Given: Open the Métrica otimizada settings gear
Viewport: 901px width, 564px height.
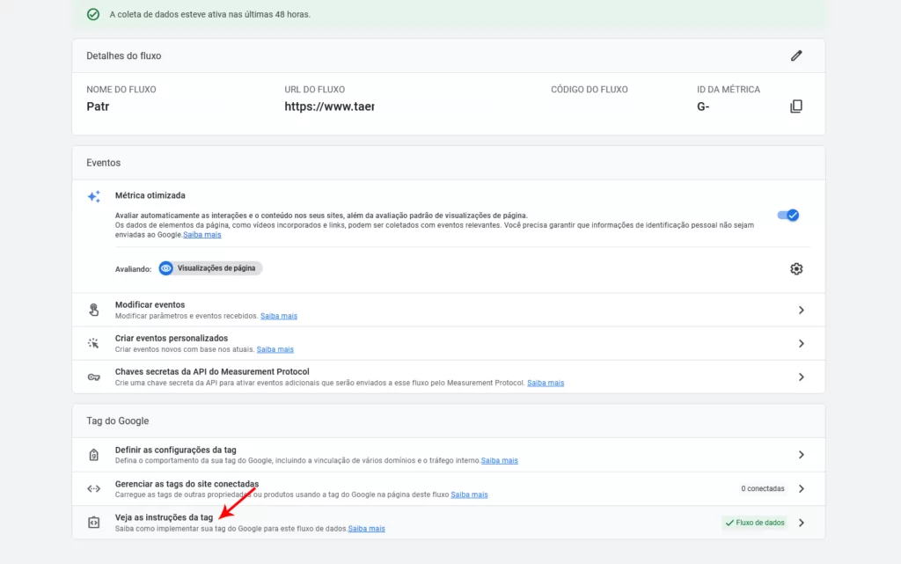Looking at the screenshot, I should (x=795, y=268).
